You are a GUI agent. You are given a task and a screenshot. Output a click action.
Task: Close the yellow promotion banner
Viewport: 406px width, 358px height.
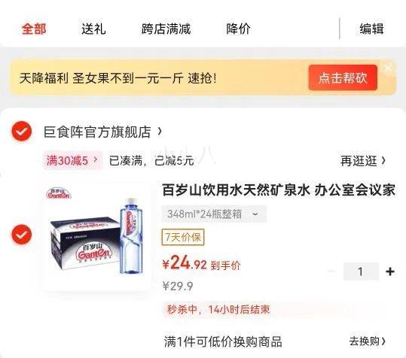click(388, 68)
